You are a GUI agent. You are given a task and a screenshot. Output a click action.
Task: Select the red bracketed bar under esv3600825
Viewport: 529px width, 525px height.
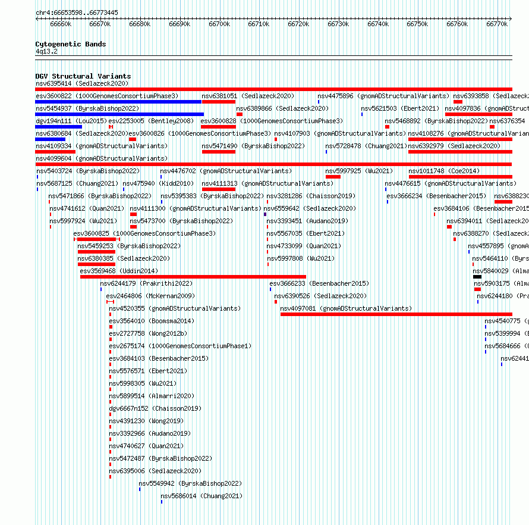point(97,239)
